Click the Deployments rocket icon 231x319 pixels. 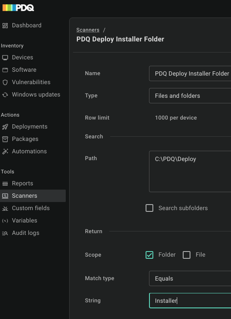5,127
